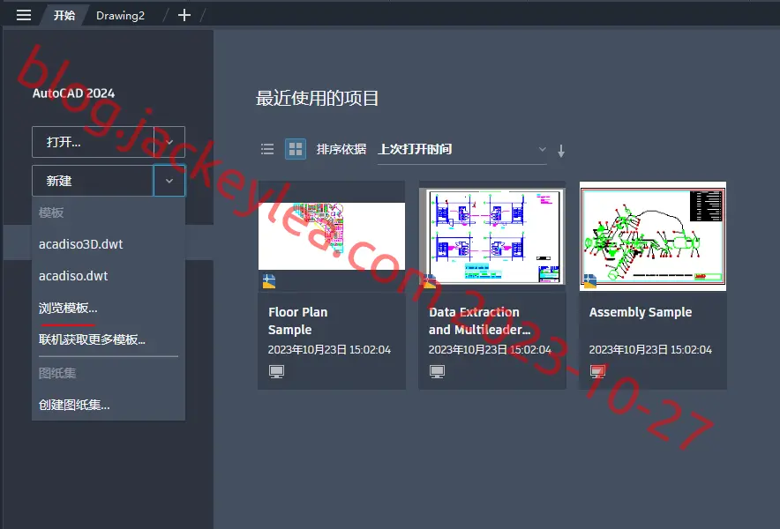Select 浏览模板... menu entry

[109, 308]
